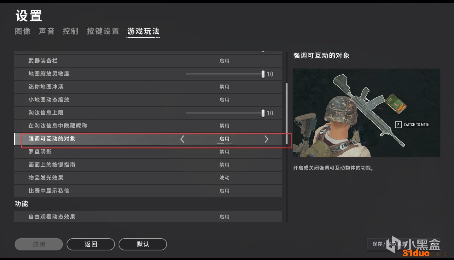Toggle 在淘汰信息中隐藏昵称 setting
Viewport: 454px width, 260px height.
[x=224, y=126]
